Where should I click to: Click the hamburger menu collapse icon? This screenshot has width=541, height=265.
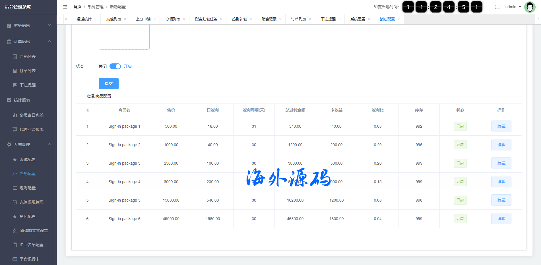click(65, 7)
